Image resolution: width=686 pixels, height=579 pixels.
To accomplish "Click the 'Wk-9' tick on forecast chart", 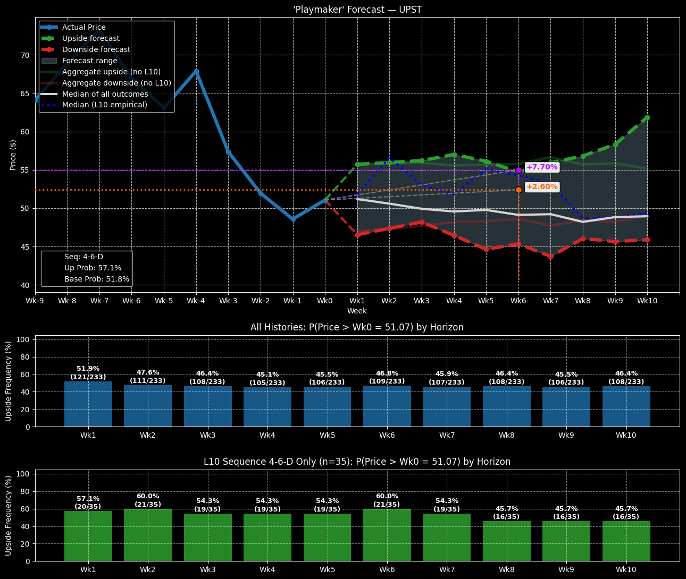I will (35, 301).
